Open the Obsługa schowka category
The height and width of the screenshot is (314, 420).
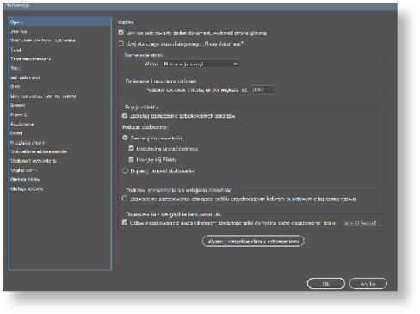[x=27, y=188]
